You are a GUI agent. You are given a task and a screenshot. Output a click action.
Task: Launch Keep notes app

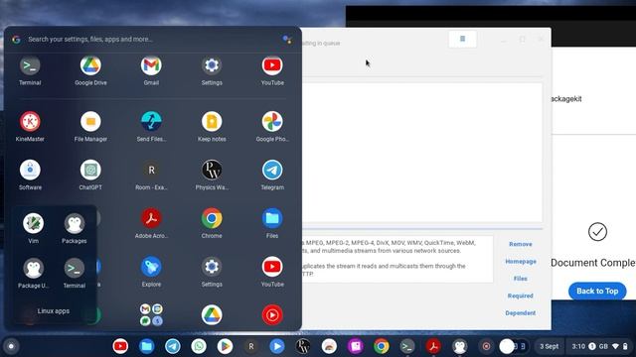pos(212,121)
